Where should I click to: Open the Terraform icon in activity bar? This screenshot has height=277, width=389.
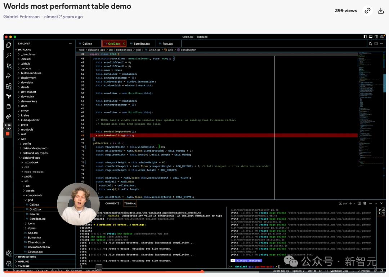[x=9, y=96]
